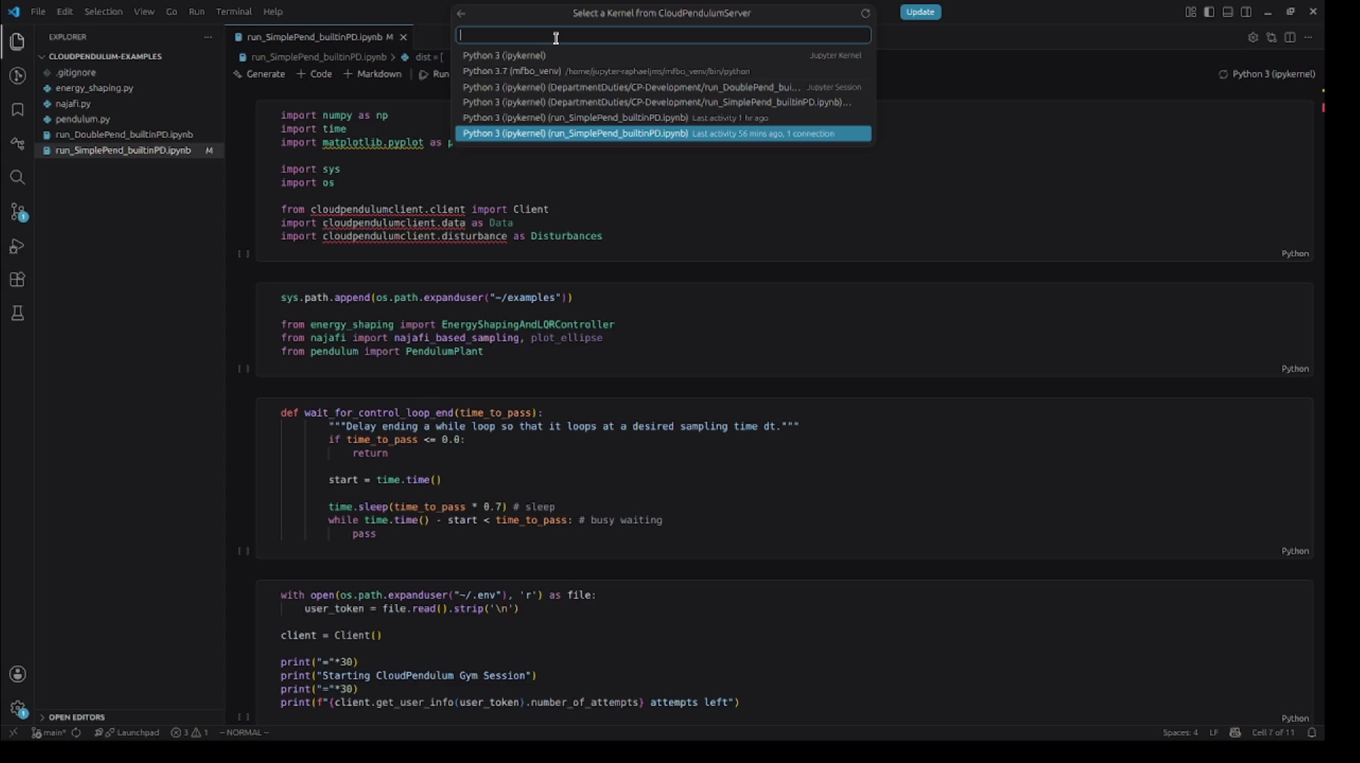This screenshot has height=763, width=1360.
Task: Toggle Secondary Side Bar visibility
Action: pyautogui.click(x=1246, y=12)
